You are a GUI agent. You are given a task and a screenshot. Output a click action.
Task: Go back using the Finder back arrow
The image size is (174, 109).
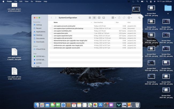point(52,18)
